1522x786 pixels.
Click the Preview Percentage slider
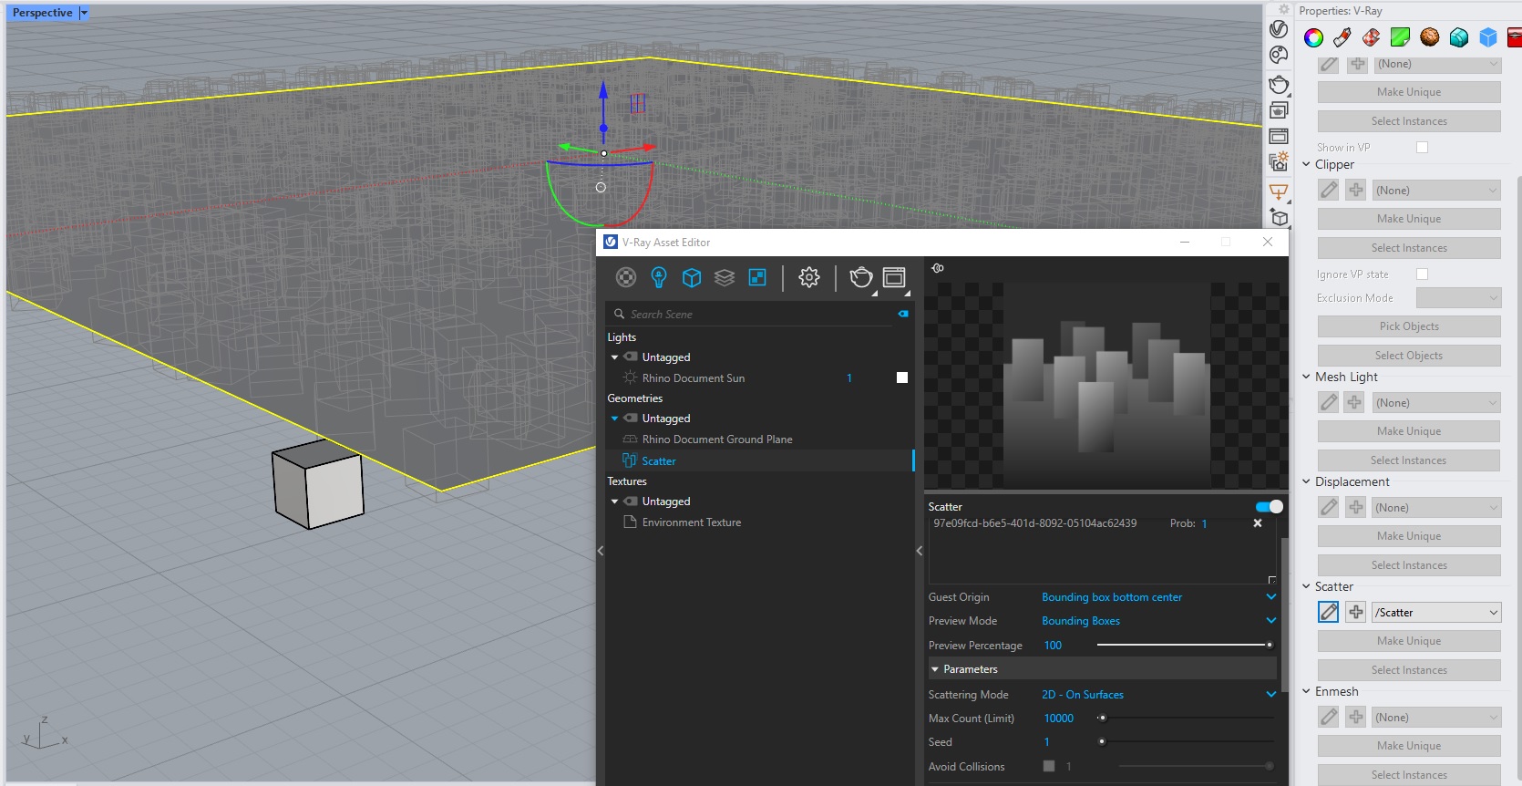[1183, 646]
